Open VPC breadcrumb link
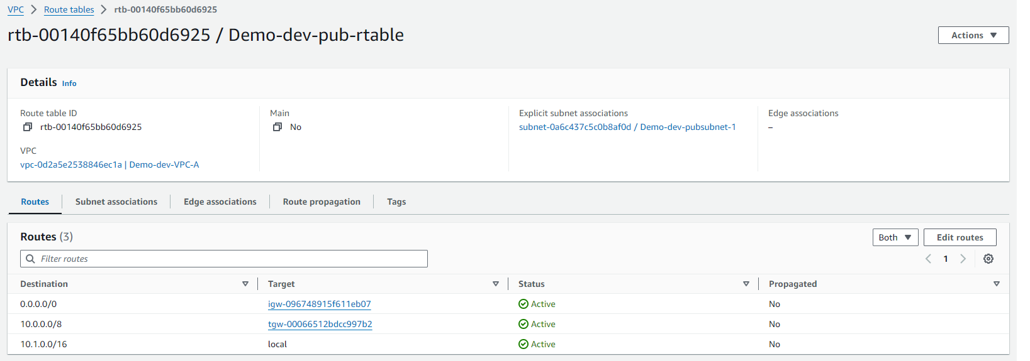 pos(16,9)
